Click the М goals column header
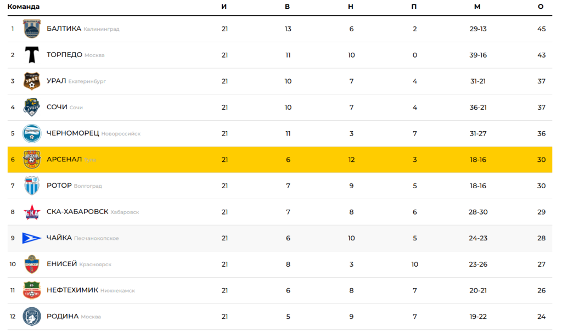562x332 pixels. pyautogui.click(x=477, y=7)
